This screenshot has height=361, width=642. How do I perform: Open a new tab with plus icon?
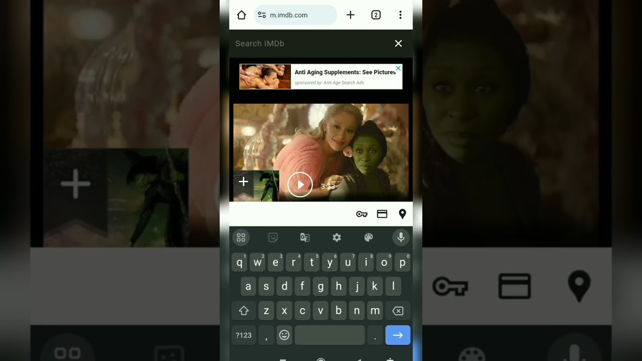[x=351, y=15]
